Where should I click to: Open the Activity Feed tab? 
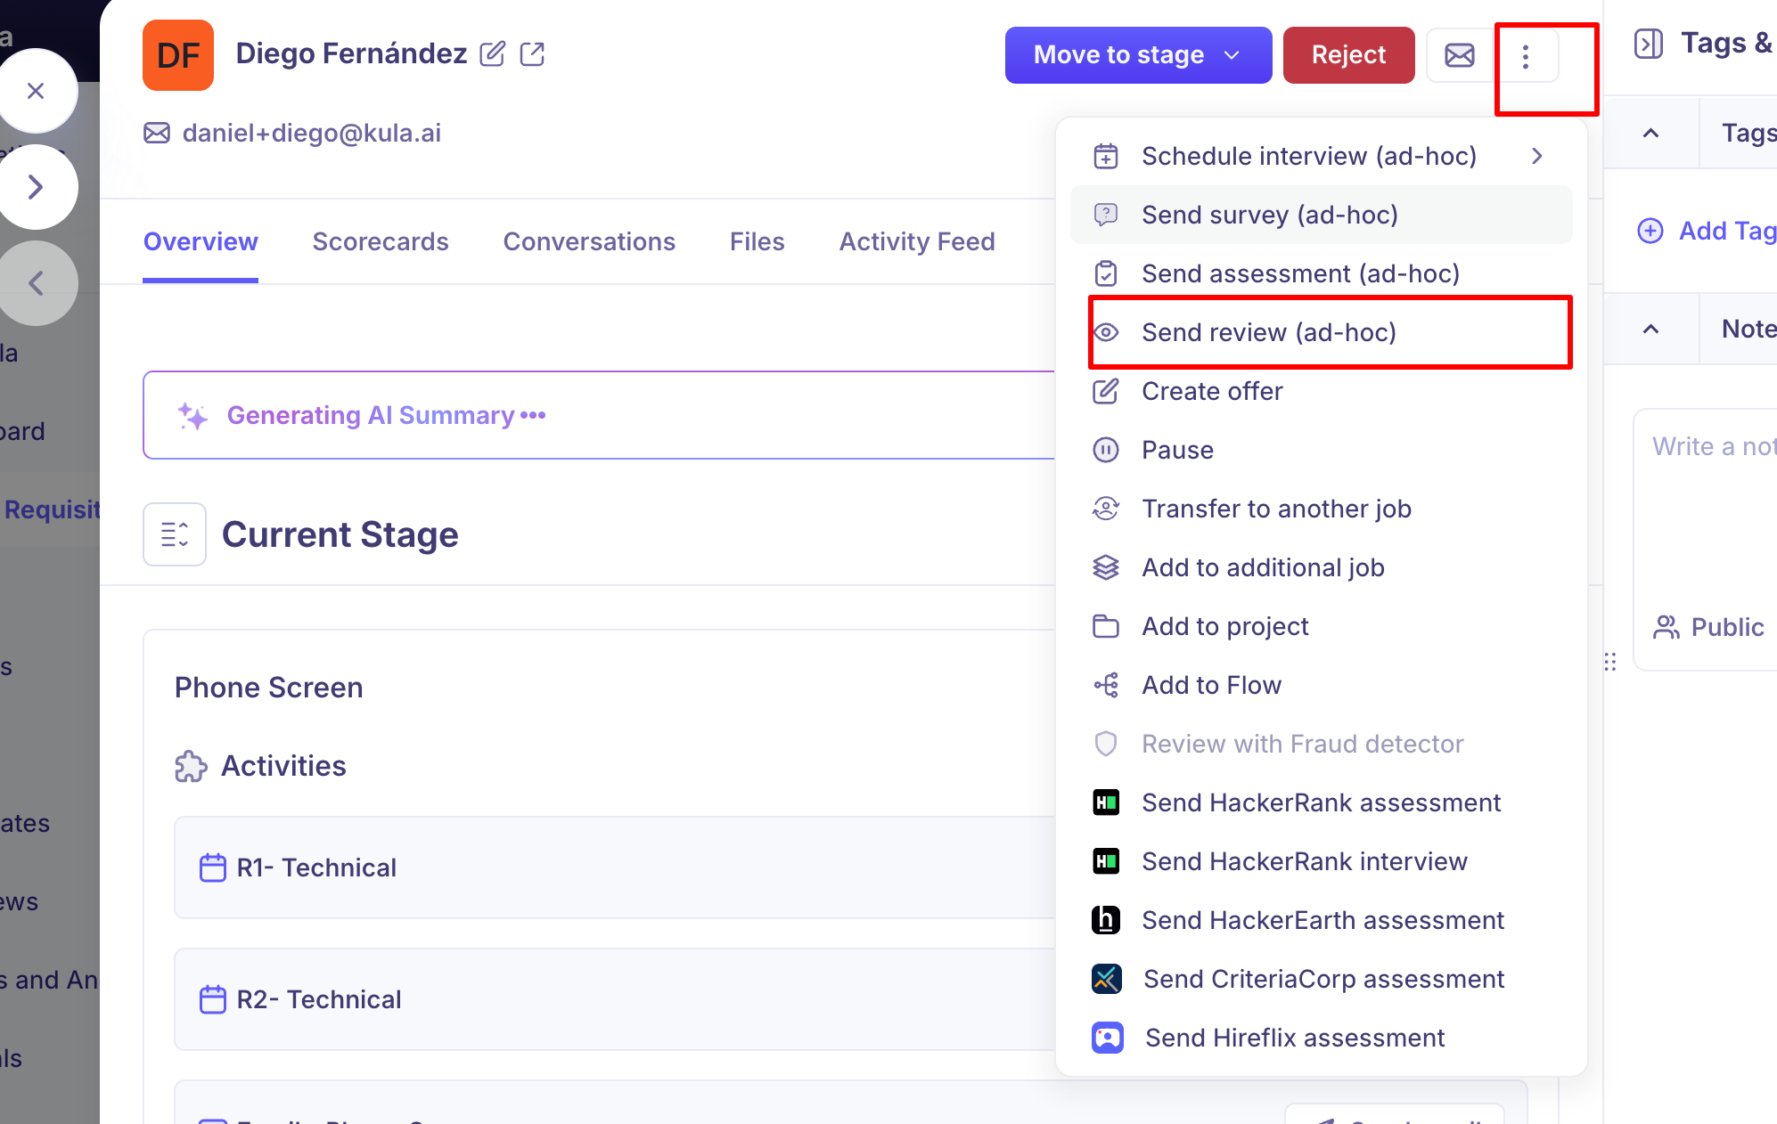click(x=917, y=241)
